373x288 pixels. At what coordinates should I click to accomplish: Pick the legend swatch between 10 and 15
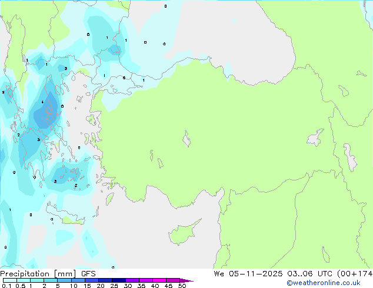78,280
